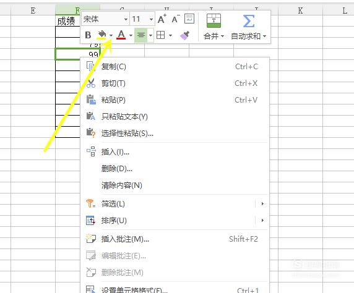Click paste-text icon beside 只粘贴文本
Viewport: 354px width, 293px height.
pyautogui.click(x=91, y=116)
